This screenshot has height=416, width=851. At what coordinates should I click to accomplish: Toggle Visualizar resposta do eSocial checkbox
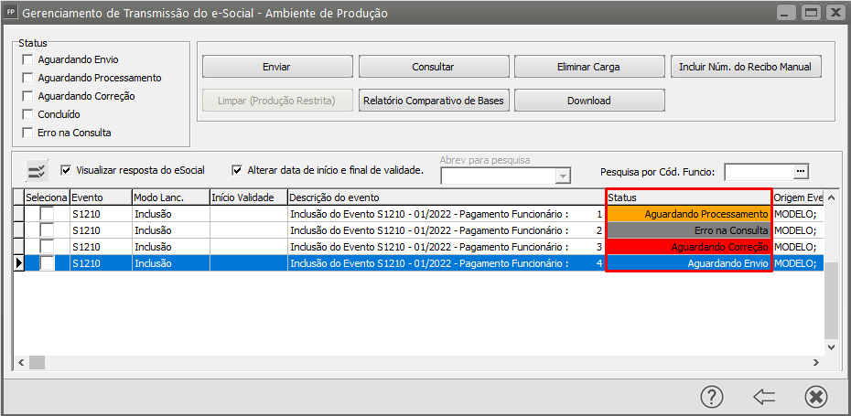pos(66,170)
